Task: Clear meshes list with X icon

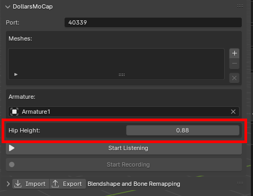Action: coord(234,78)
